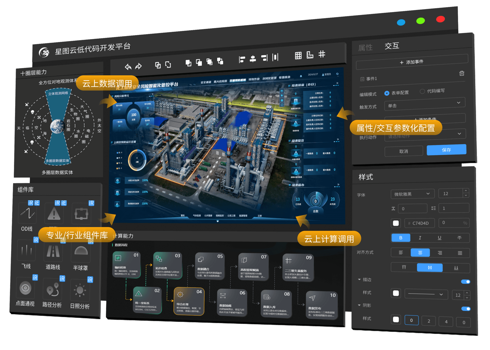Click the 取消 button
490x350 pixels.
coord(404,151)
